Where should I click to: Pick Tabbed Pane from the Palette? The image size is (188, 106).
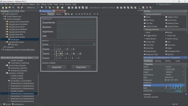point(172,17)
